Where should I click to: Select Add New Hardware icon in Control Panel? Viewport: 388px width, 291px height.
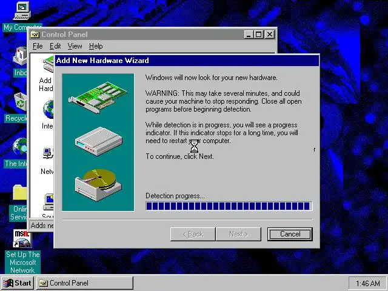pos(48,64)
